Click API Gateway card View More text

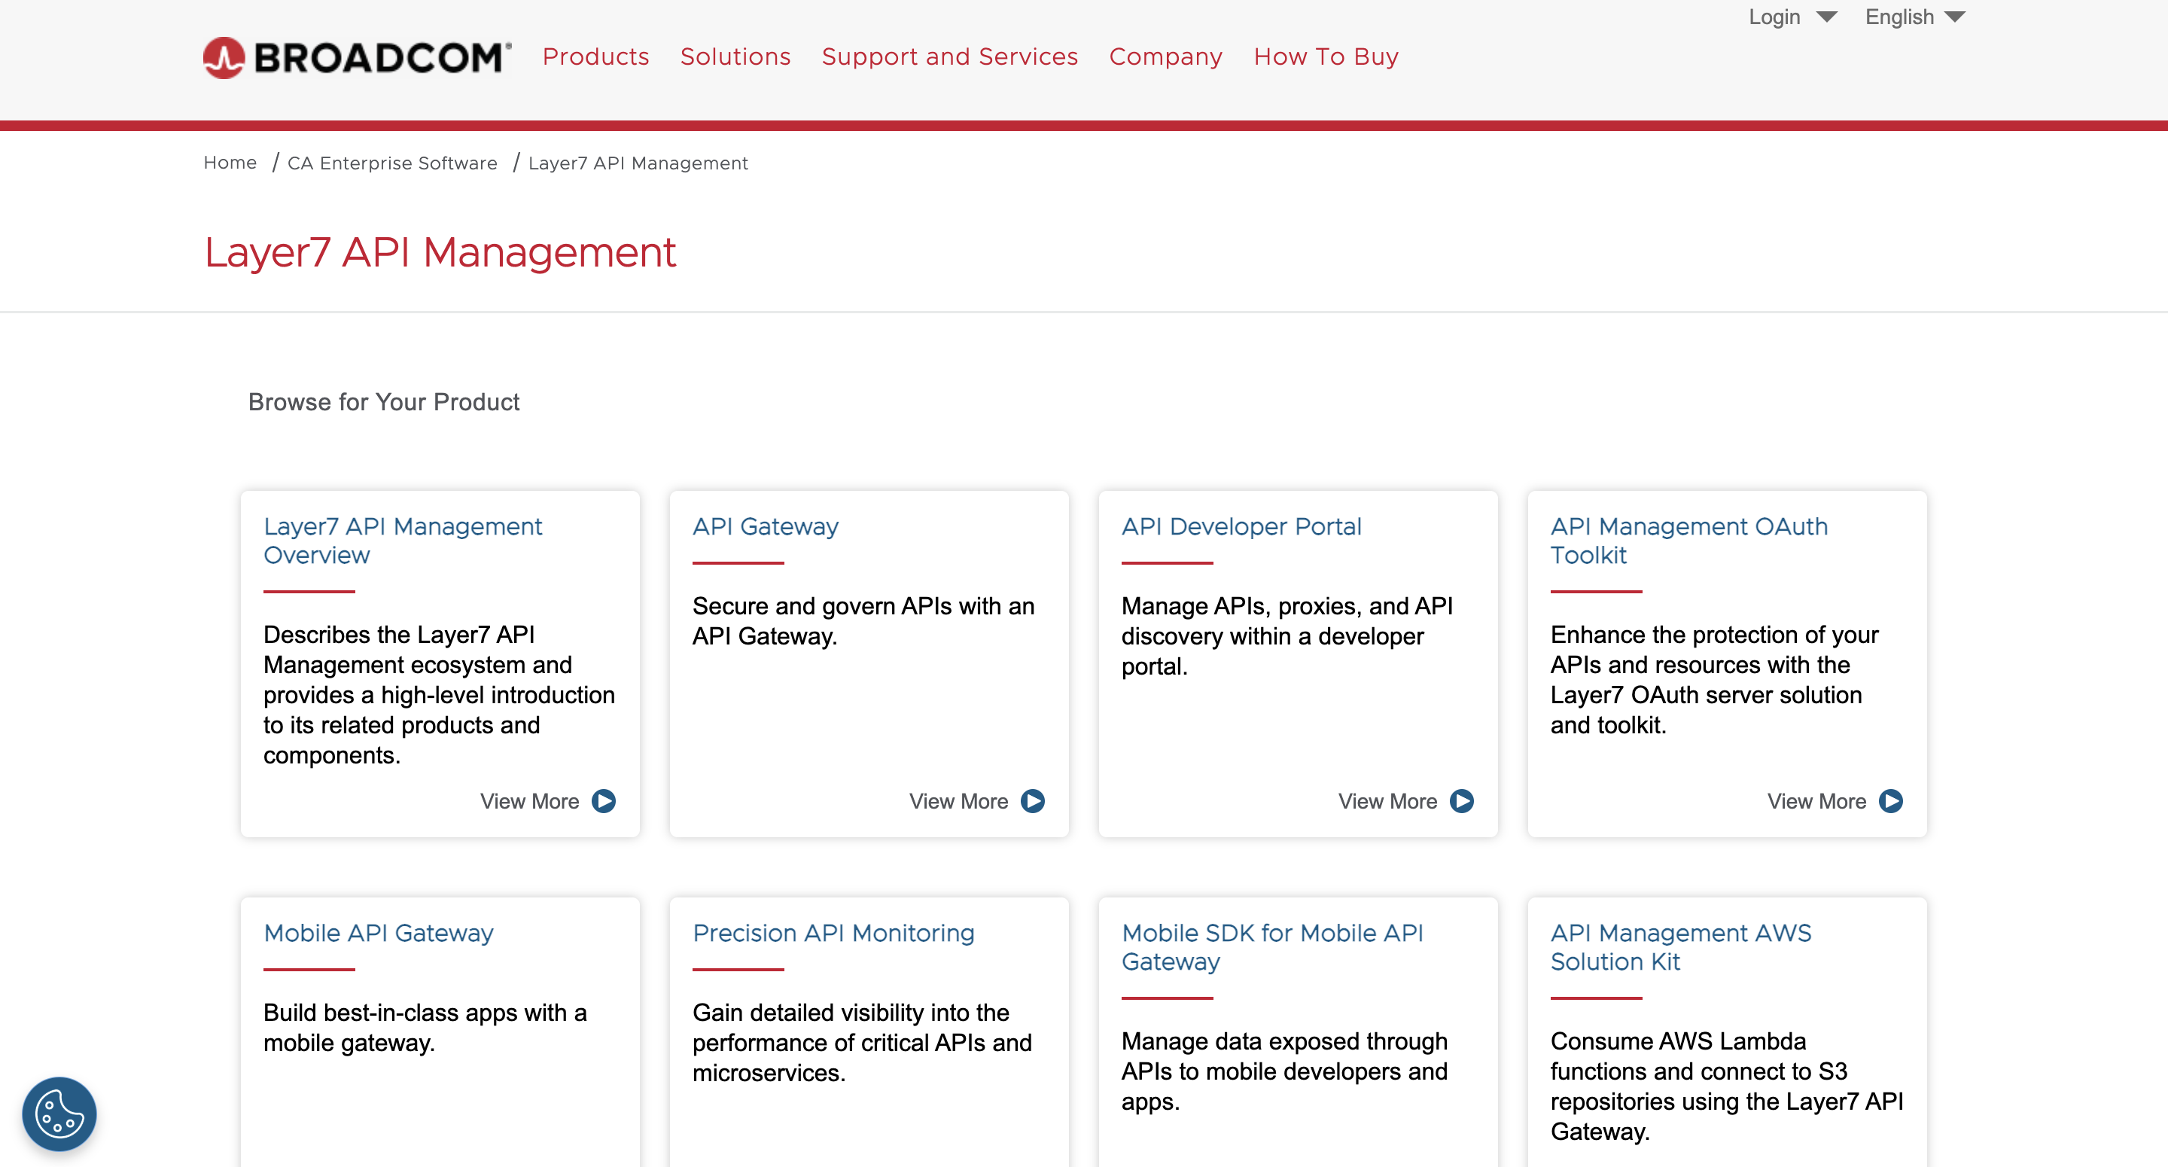click(x=958, y=801)
